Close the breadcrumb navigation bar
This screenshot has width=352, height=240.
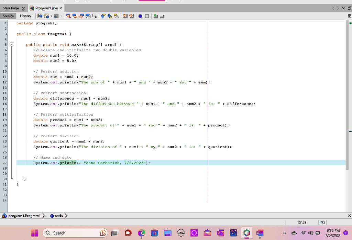click(x=349, y=216)
